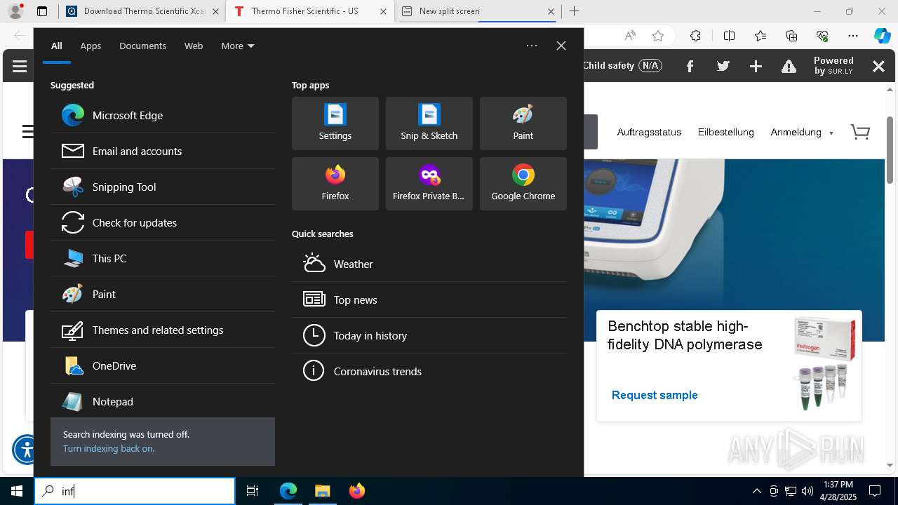Screen dimensions: 898x505
Task: Open Edge favorites list
Action: (760, 36)
